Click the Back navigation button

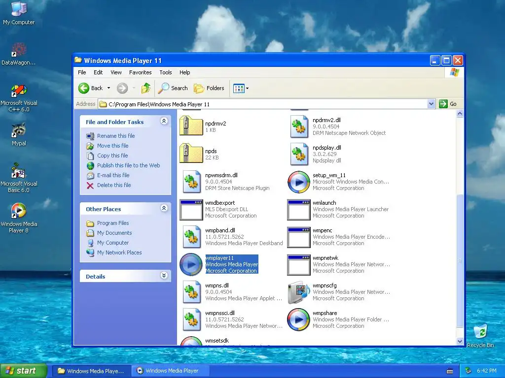click(91, 88)
